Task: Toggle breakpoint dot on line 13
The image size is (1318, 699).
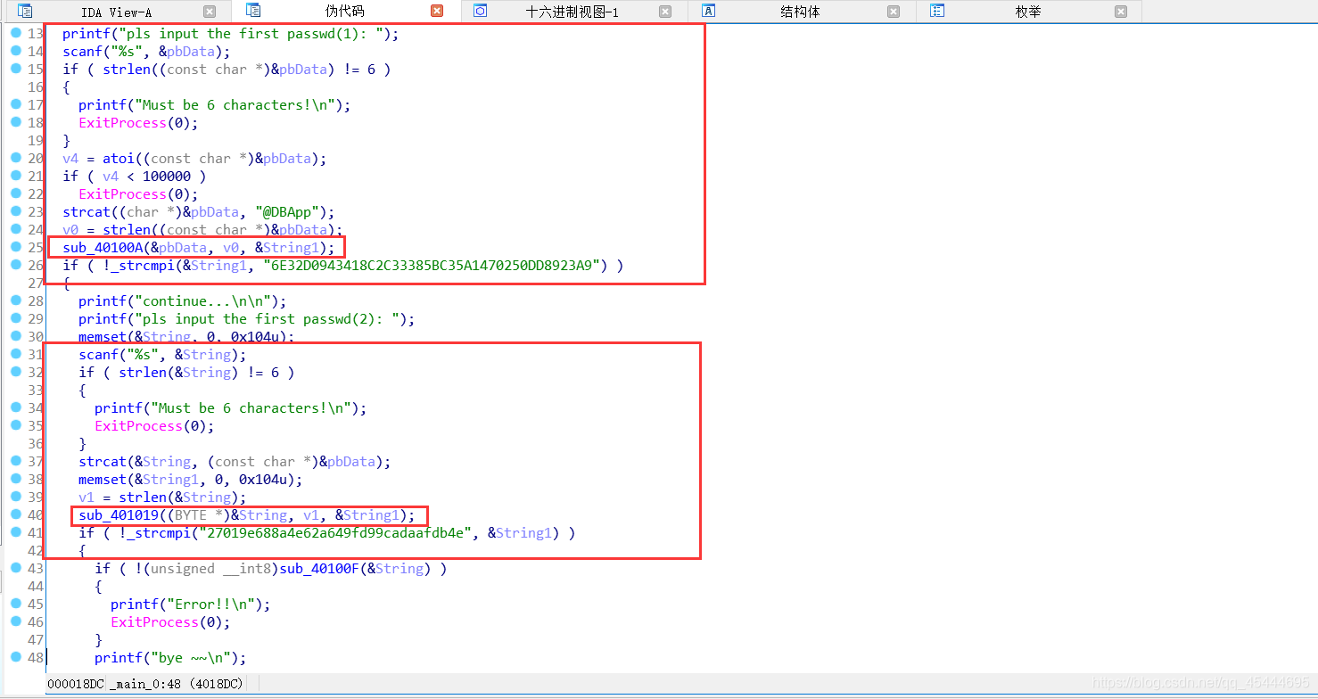Action: pos(15,33)
